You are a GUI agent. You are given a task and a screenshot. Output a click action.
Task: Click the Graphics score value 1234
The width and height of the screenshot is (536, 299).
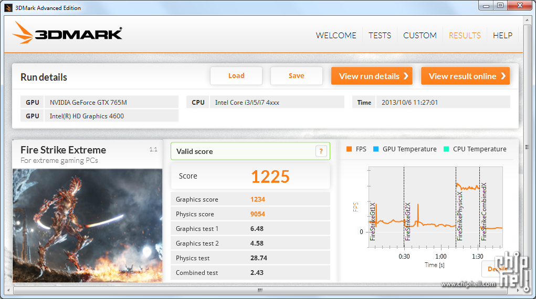(x=258, y=200)
